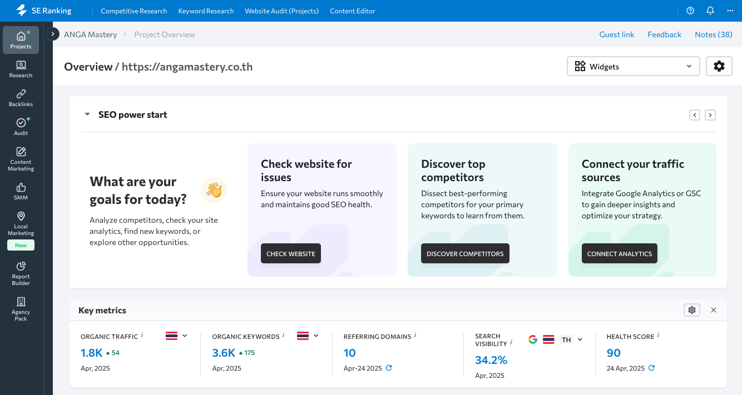
Task: Click the DISCOVER COMPETITORS button
Action: [x=465, y=253]
